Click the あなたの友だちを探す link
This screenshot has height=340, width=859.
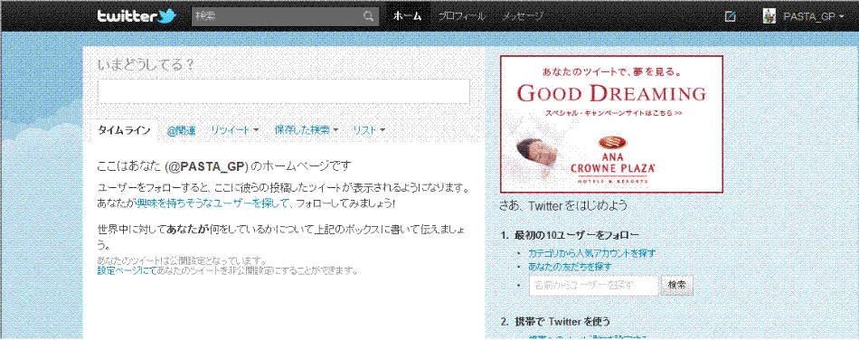pos(570,267)
